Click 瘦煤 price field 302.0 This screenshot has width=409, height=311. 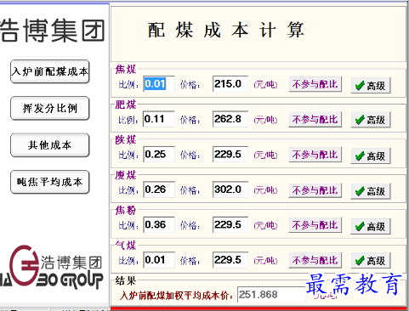230,189
